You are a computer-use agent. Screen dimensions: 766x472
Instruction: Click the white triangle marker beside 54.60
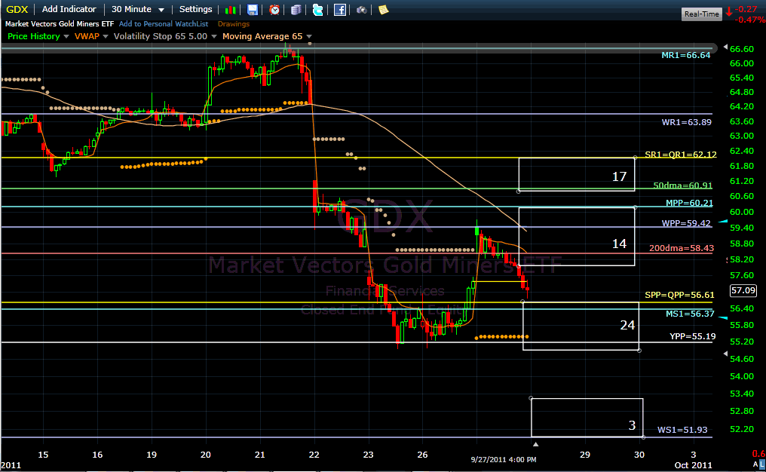725,354
